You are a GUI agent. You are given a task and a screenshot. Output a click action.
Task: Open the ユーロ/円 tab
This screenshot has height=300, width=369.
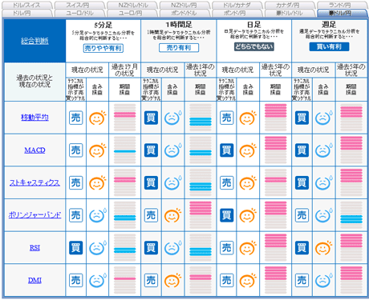coord(132,13)
